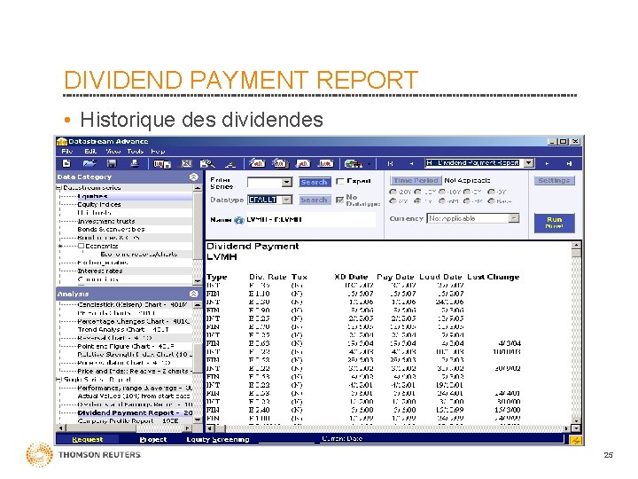The width and height of the screenshot is (638, 479).
Task: Open the Enter Series dropdown
Action: [x=287, y=182]
